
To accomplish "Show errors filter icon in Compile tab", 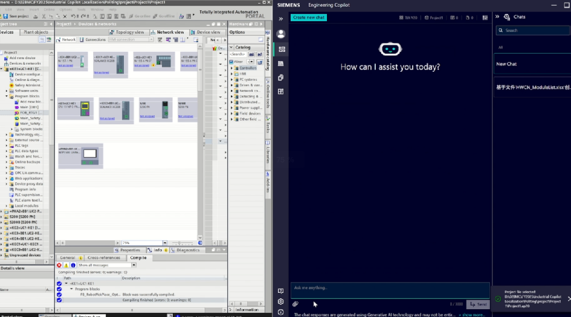I will click(59, 265).
